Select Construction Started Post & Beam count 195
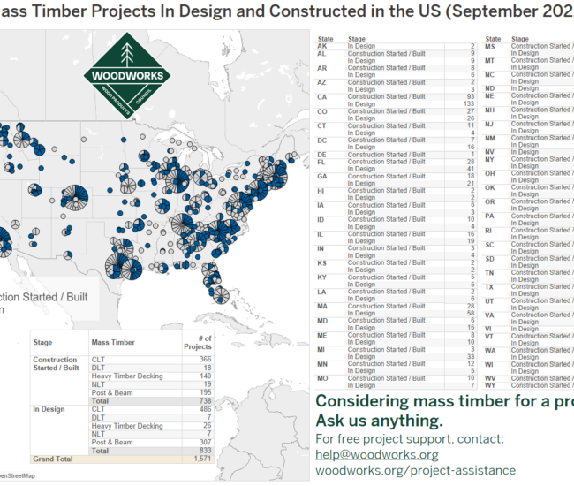Screen dimensions: 574x486 coord(206,392)
